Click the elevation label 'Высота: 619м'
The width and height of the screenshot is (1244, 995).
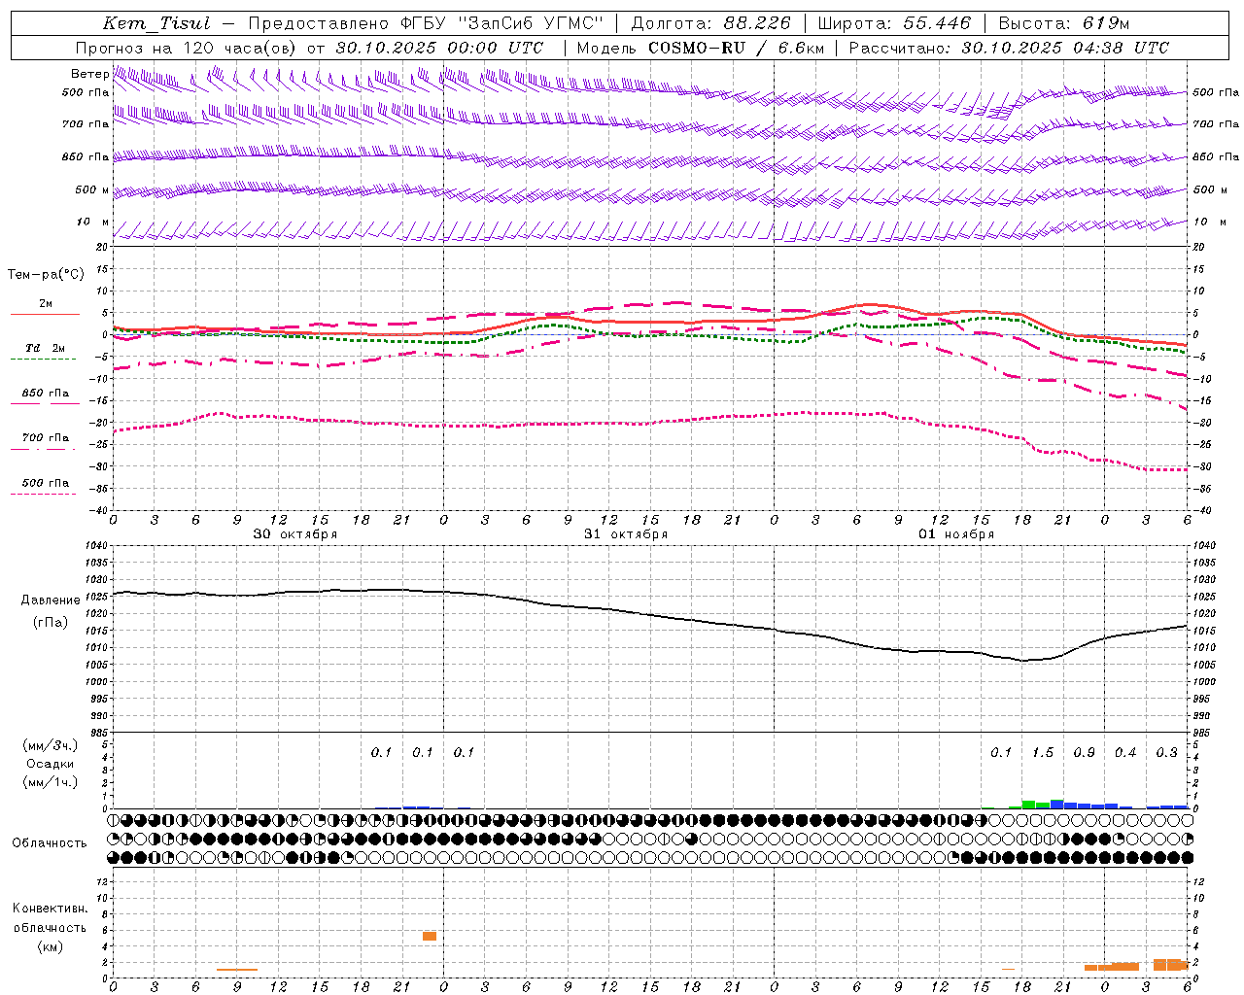(x=1063, y=23)
